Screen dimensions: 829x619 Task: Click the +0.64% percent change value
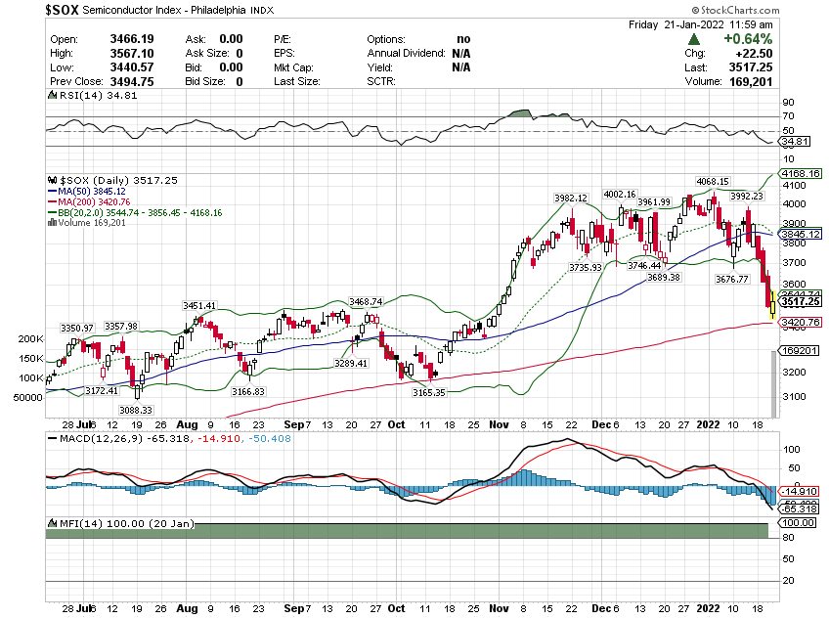[750, 38]
